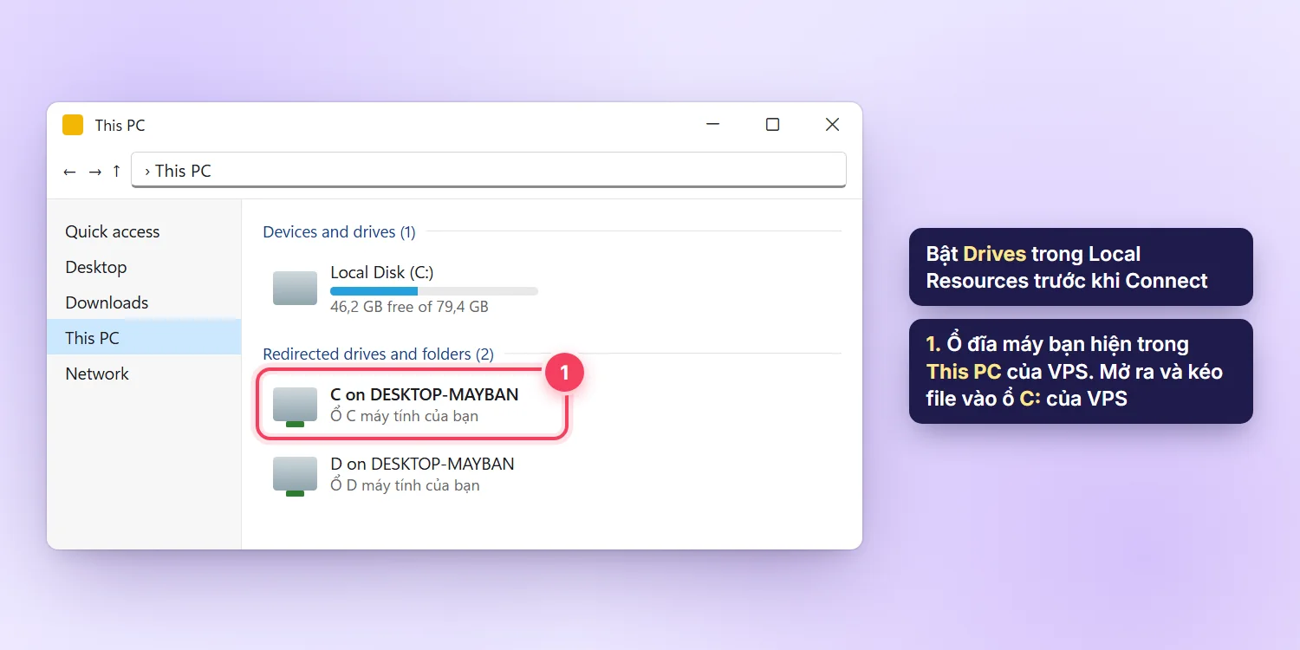Select the Local Disk (C:) drive icon
The height and width of the screenshot is (650, 1300).
tap(295, 288)
